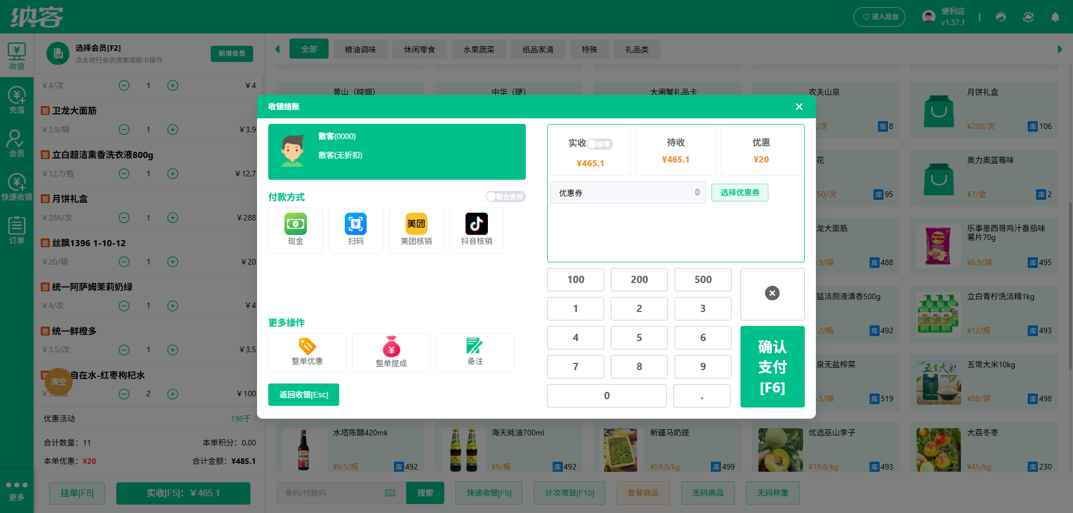The width and height of the screenshot is (1073, 513).
Task: Open the orders (订单) sidebar section
Action: (x=17, y=231)
